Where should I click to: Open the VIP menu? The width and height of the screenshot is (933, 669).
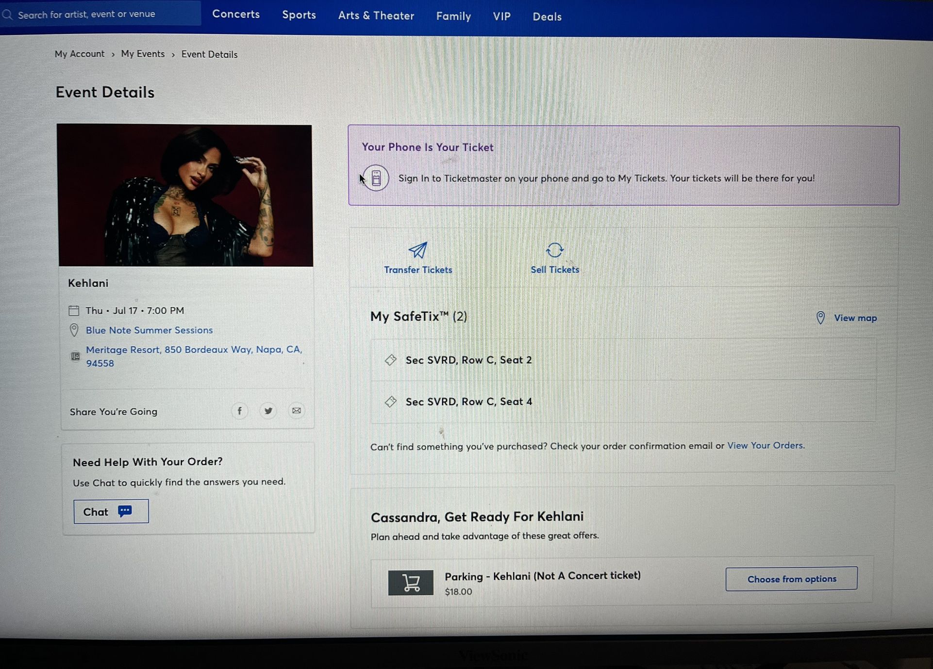(x=502, y=16)
